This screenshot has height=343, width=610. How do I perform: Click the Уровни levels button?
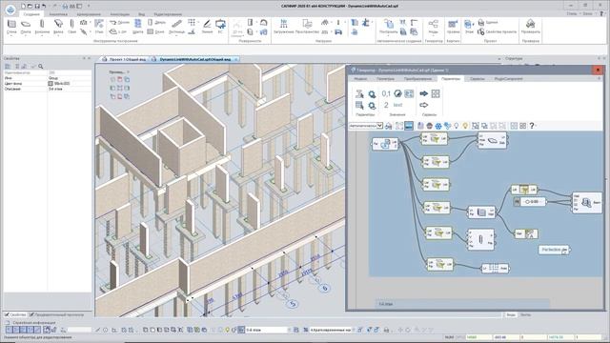(454, 27)
